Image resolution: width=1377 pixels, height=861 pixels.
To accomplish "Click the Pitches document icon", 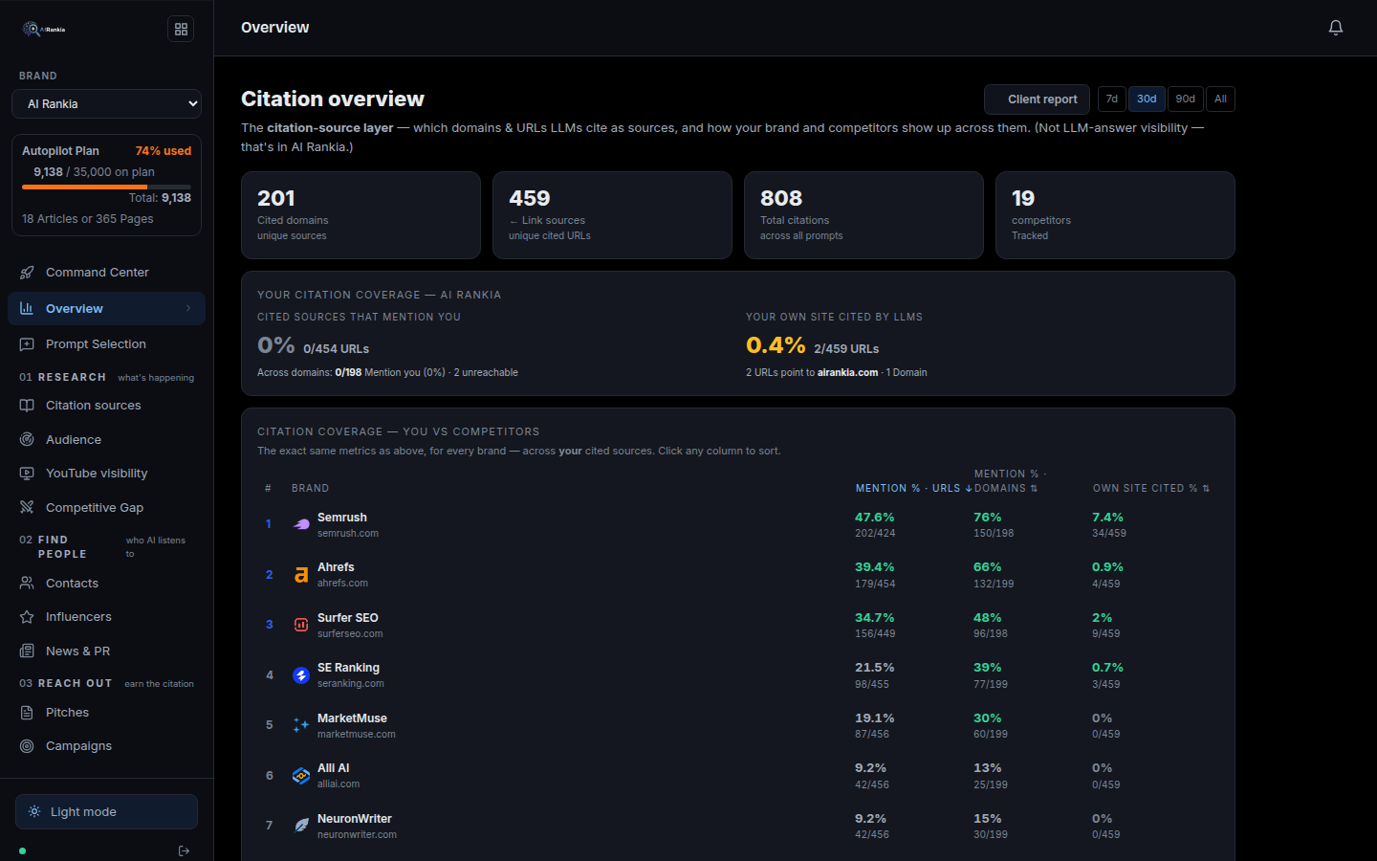I will 27,713.
